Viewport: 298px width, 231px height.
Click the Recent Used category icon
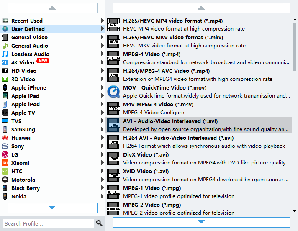(5, 21)
